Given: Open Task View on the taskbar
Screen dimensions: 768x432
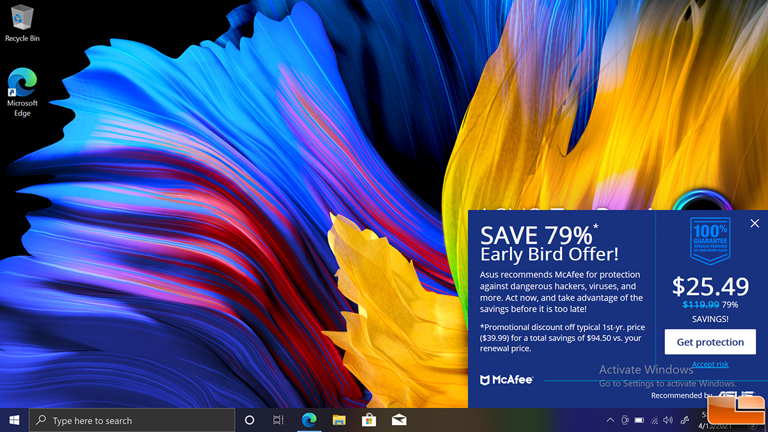Looking at the screenshot, I should 278,420.
